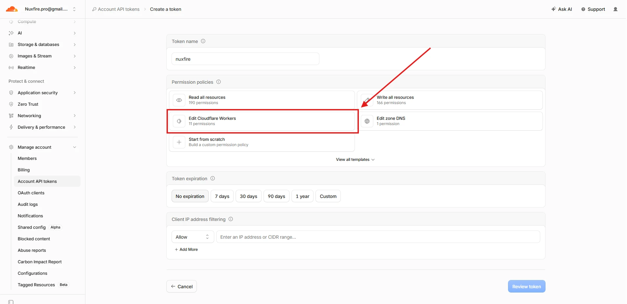Select 90 days expiration
This screenshot has height=304, width=627.
point(276,196)
